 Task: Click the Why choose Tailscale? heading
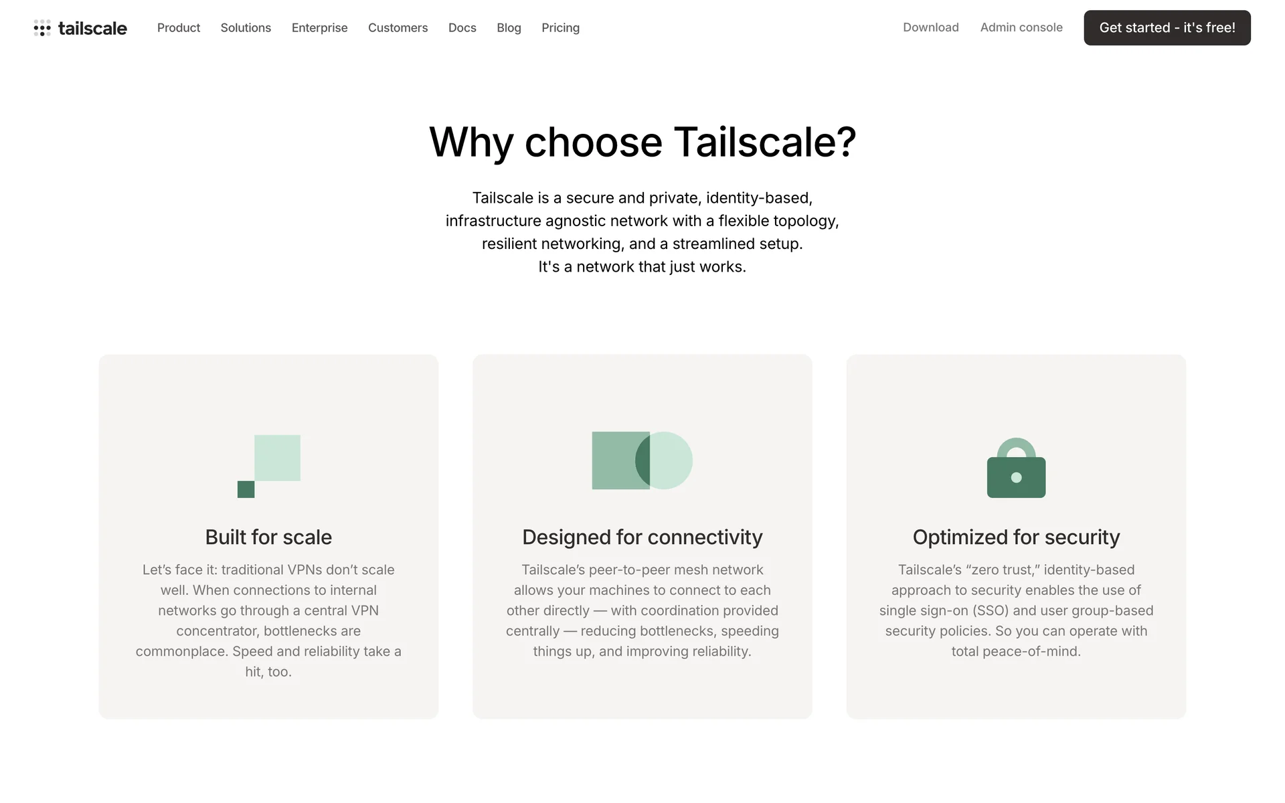click(642, 142)
